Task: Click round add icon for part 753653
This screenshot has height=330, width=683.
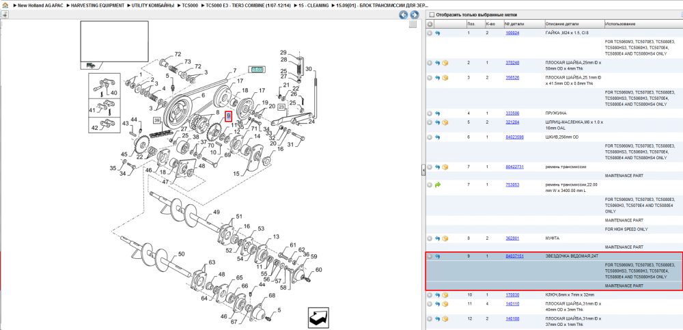Action: pos(430,185)
